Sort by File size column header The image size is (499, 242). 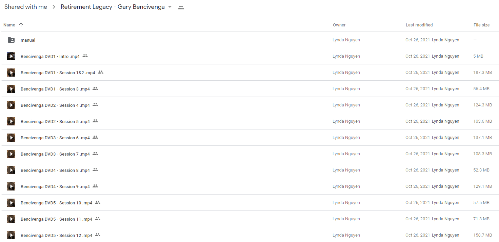481,25
